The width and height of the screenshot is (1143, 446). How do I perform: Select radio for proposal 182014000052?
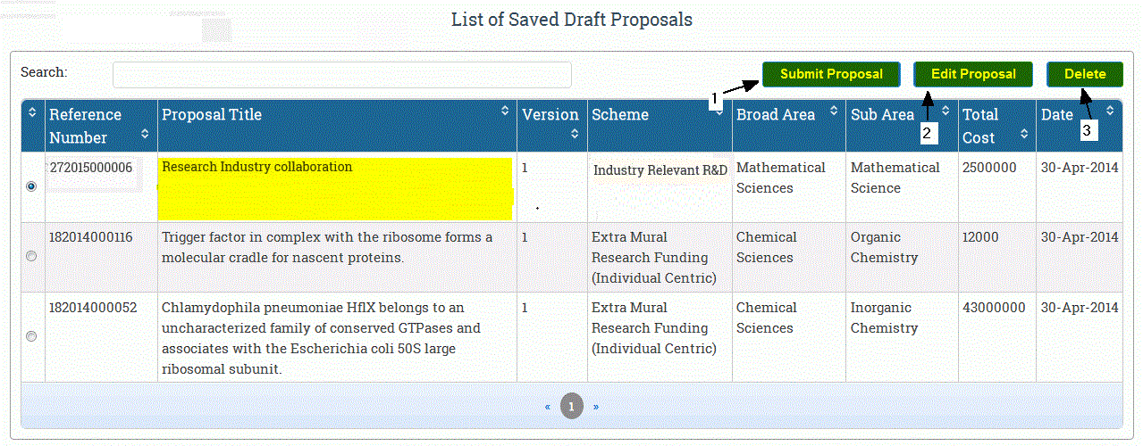[32, 336]
